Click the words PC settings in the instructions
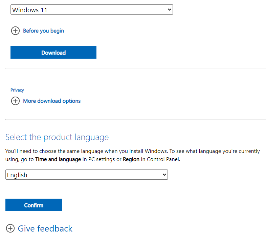Image resolution: width=266 pixels, height=240 pixels. [101, 159]
